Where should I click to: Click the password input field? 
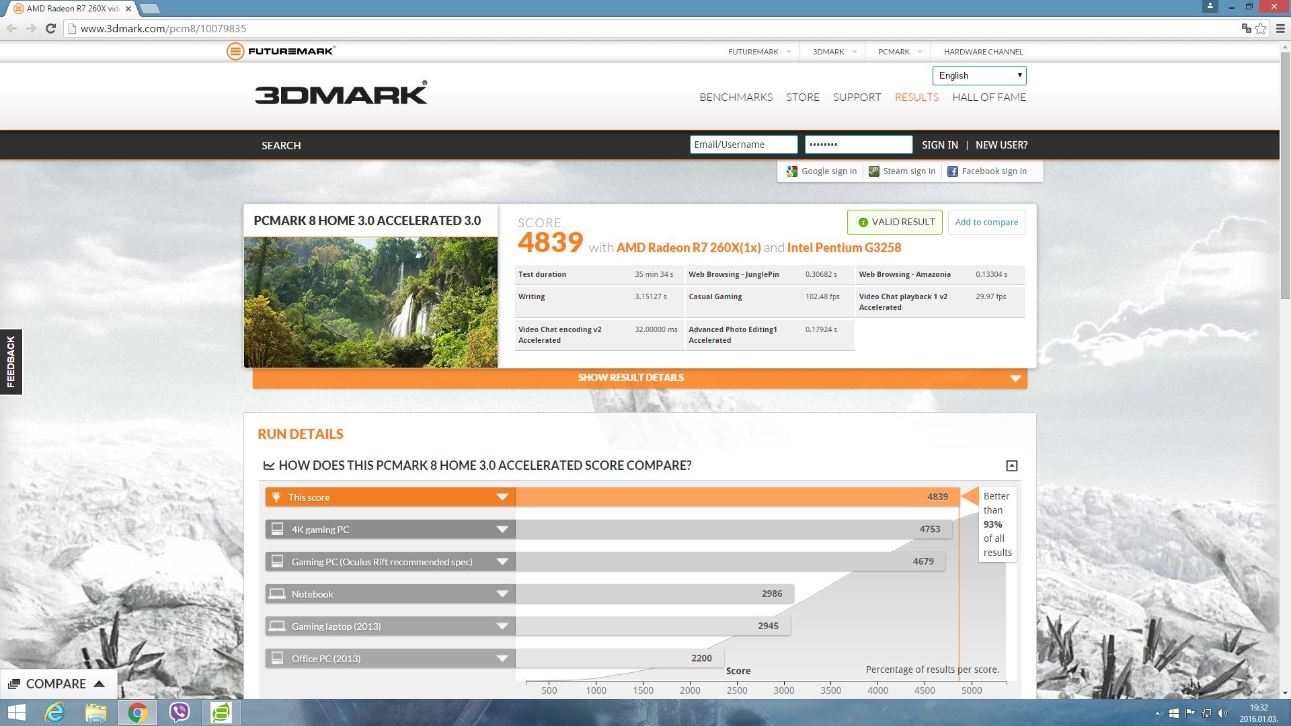point(859,145)
